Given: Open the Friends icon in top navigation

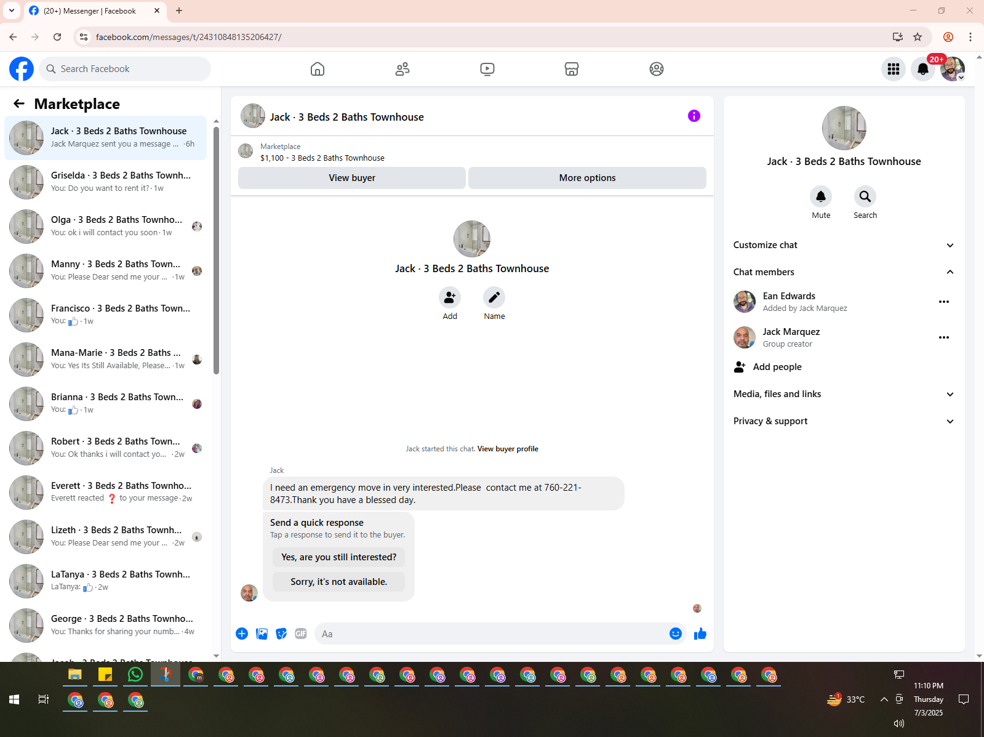Looking at the screenshot, I should (402, 69).
